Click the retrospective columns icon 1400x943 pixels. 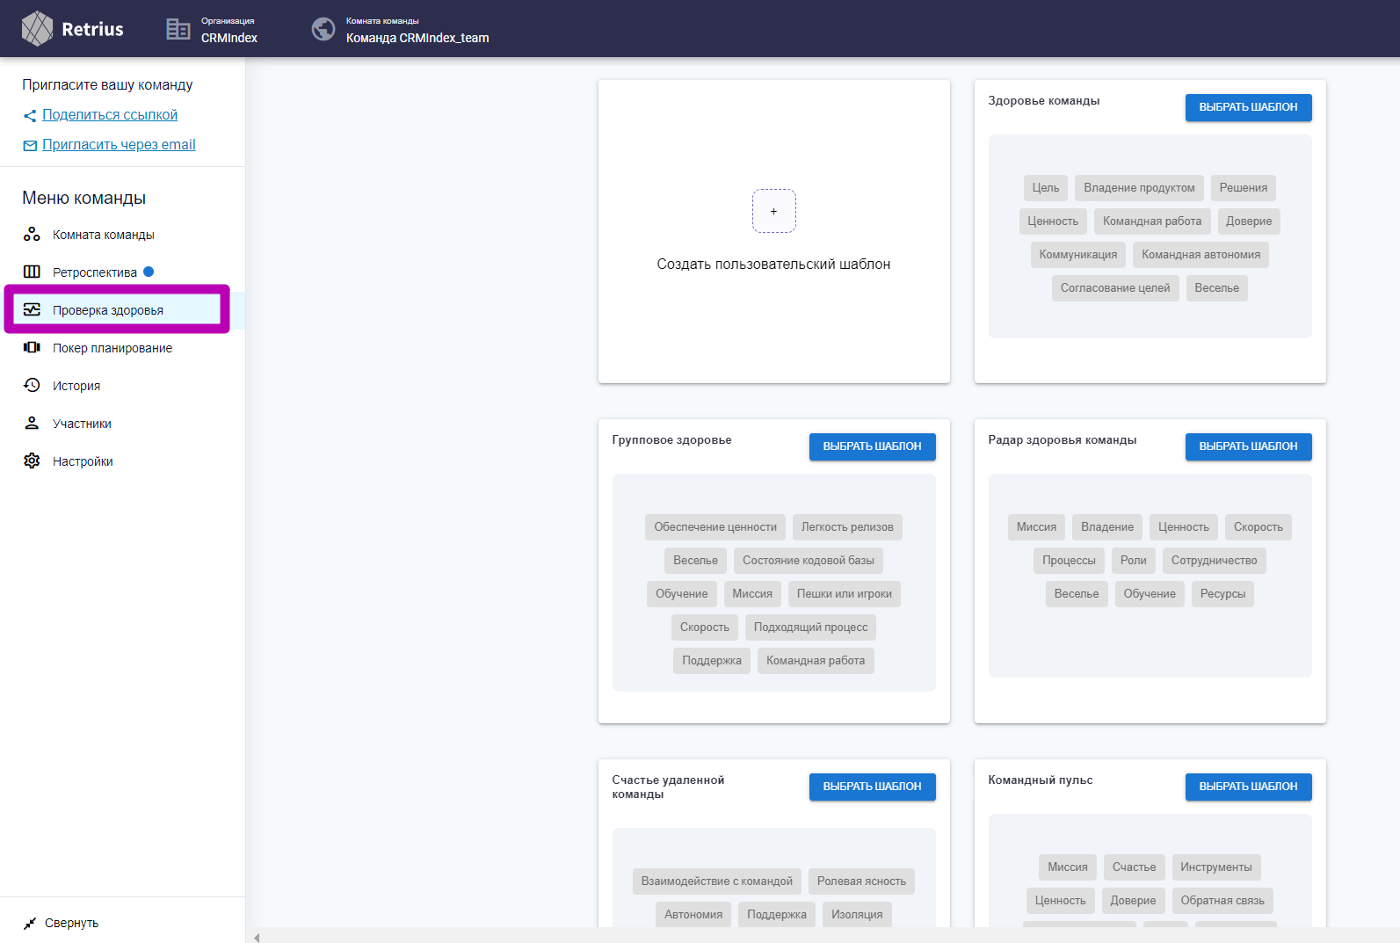(32, 272)
